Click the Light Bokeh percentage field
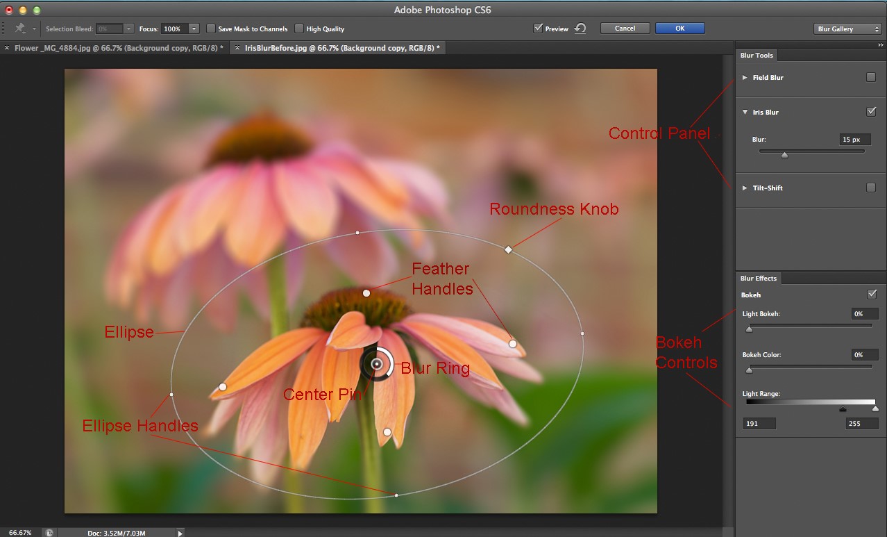 pyautogui.click(x=865, y=314)
